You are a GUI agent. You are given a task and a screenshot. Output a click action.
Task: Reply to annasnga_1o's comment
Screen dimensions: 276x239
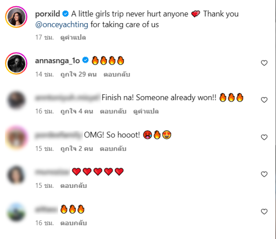point(117,74)
